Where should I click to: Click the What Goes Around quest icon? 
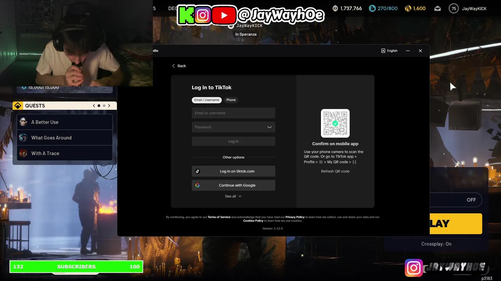[23, 138]
